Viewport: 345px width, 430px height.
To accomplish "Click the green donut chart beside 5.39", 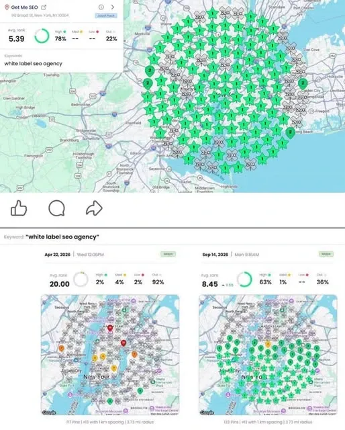I will pyautogui.click(x=42, y=36).
